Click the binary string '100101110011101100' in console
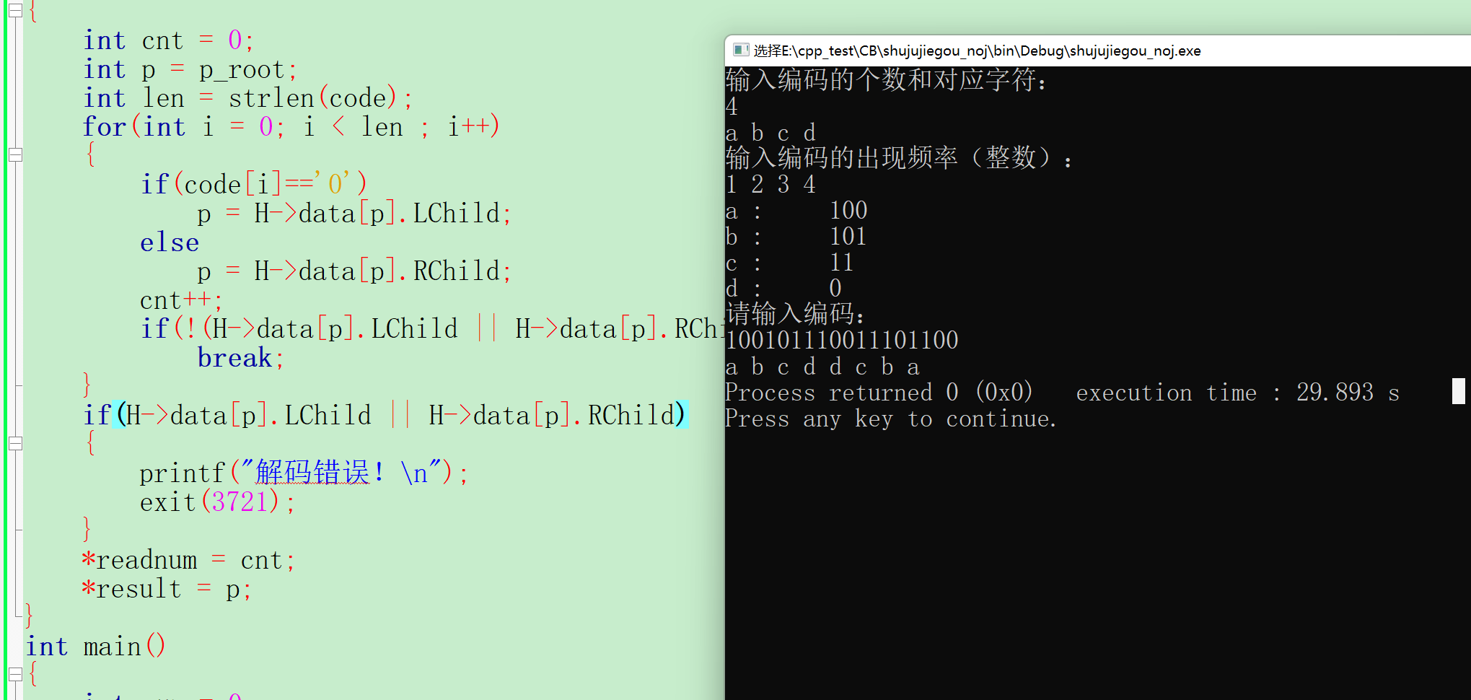This screenshot has width=1471, height=700. [x=842, y=341]
